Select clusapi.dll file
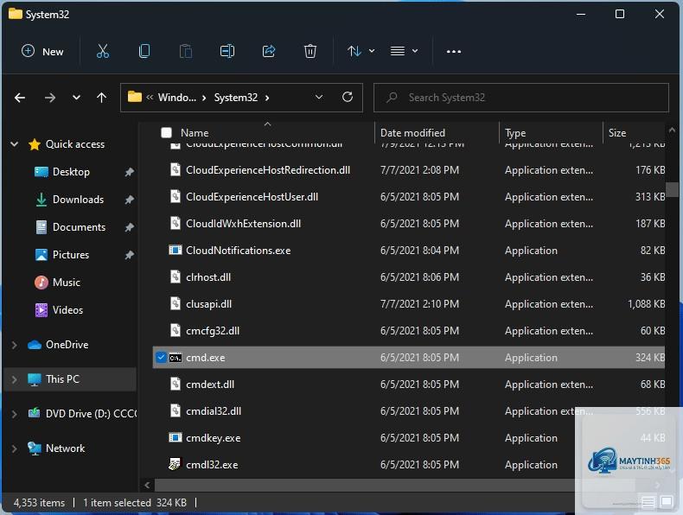 click(208, 304)
